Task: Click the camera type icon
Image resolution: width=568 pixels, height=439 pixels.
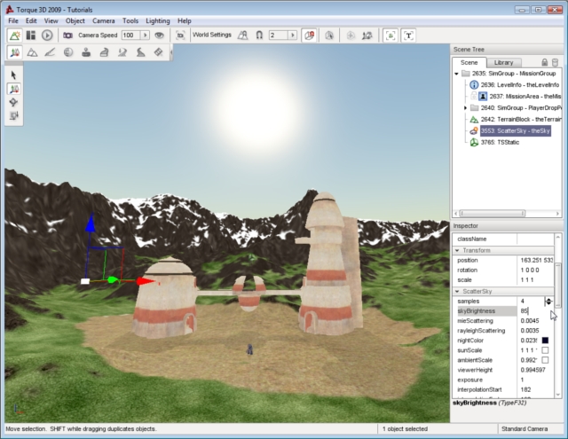Action: tap(68, 35)
